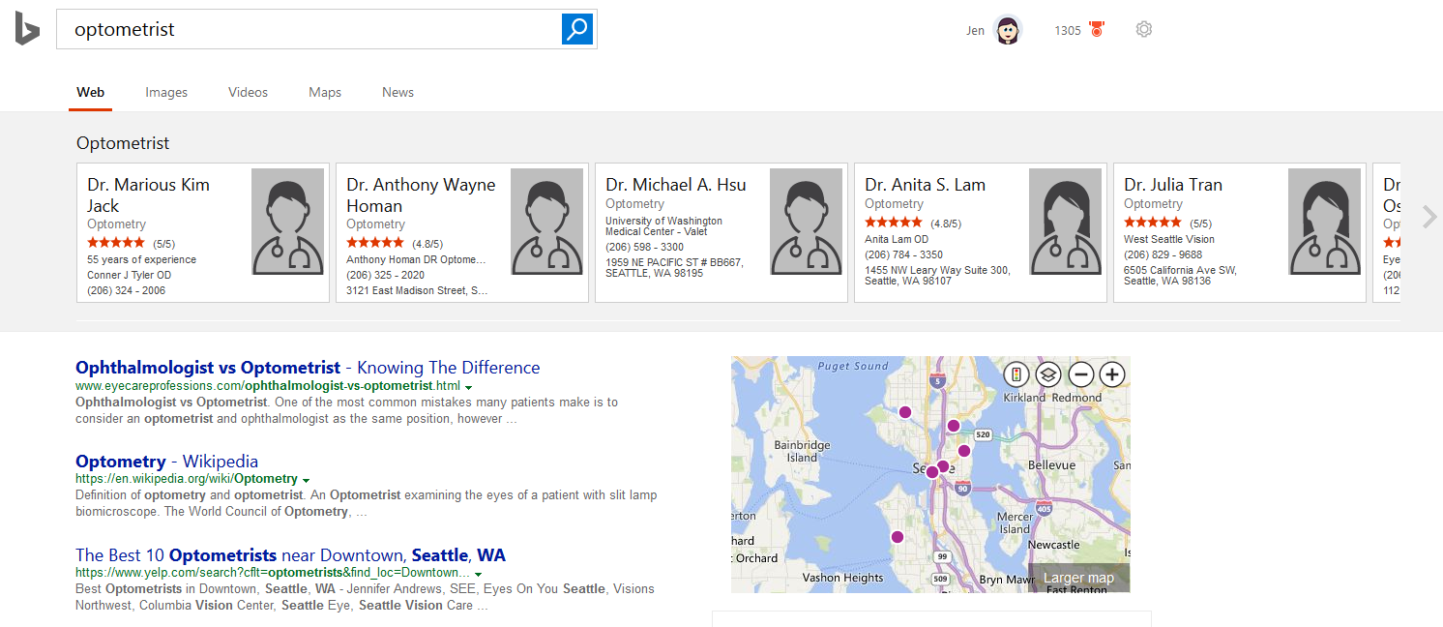Zoom in on the map
1443x627 pixels.
coord(1112,374)
